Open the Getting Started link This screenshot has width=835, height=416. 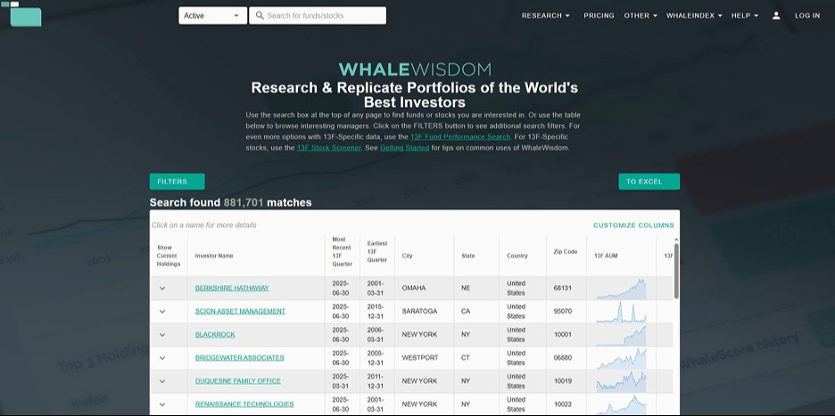[404, 148]
